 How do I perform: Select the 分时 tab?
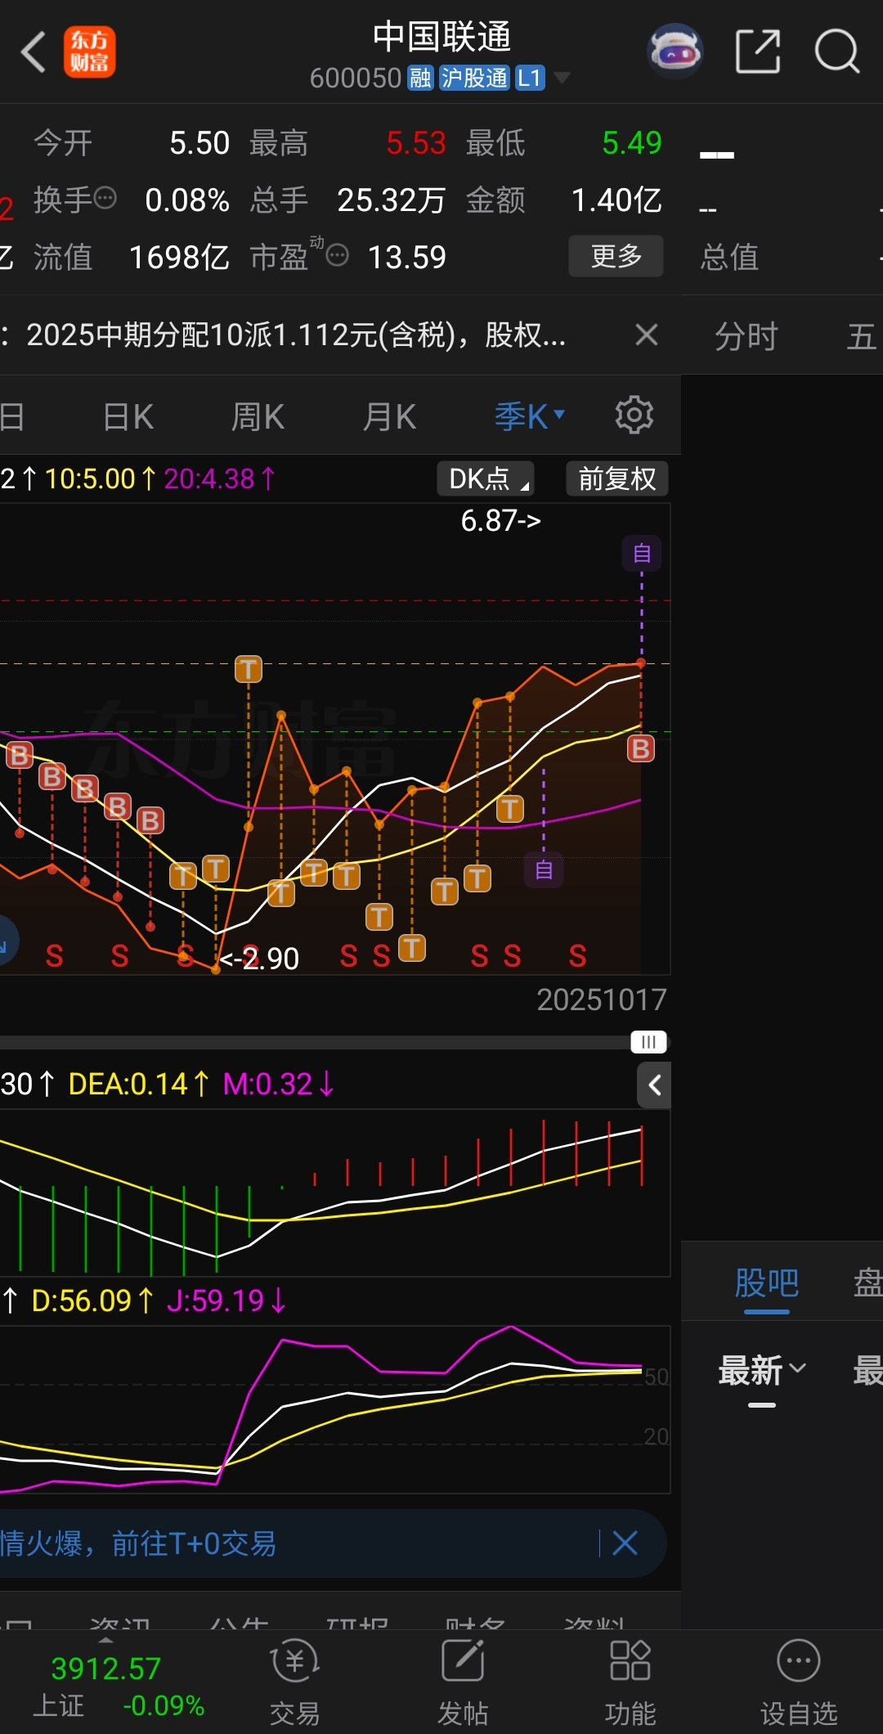point(746,336)
